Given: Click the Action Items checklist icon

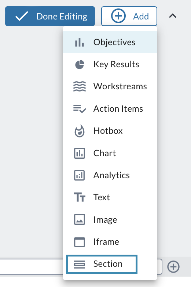Looking at the screenshot, I should pyautogui.click(x=80, y=109).
